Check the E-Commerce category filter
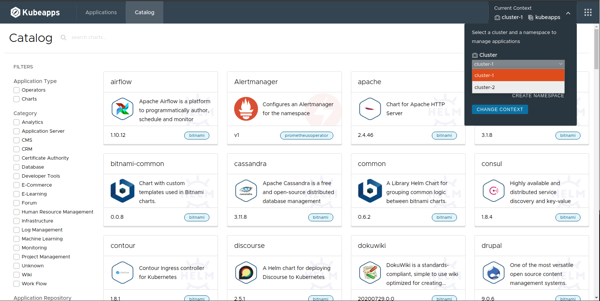The height and width of the screenshot is (301, 600). pyautogui.click(x=16, y=185)
